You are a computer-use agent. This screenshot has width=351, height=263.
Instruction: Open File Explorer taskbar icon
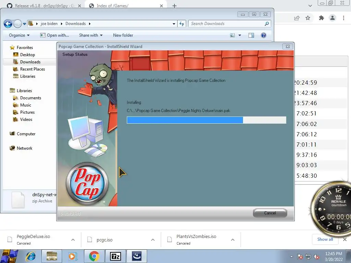click(x=52, y=256)
